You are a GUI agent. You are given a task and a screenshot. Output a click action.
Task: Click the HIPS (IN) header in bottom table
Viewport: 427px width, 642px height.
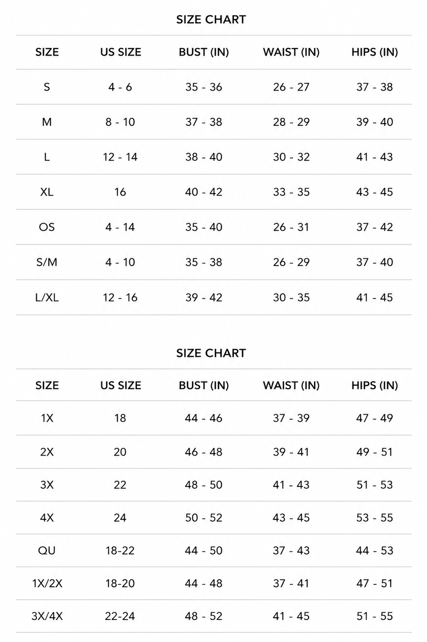point(374,386)
